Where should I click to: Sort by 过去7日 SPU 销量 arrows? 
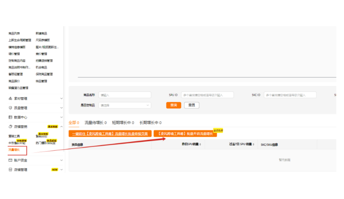click(253, 144)
